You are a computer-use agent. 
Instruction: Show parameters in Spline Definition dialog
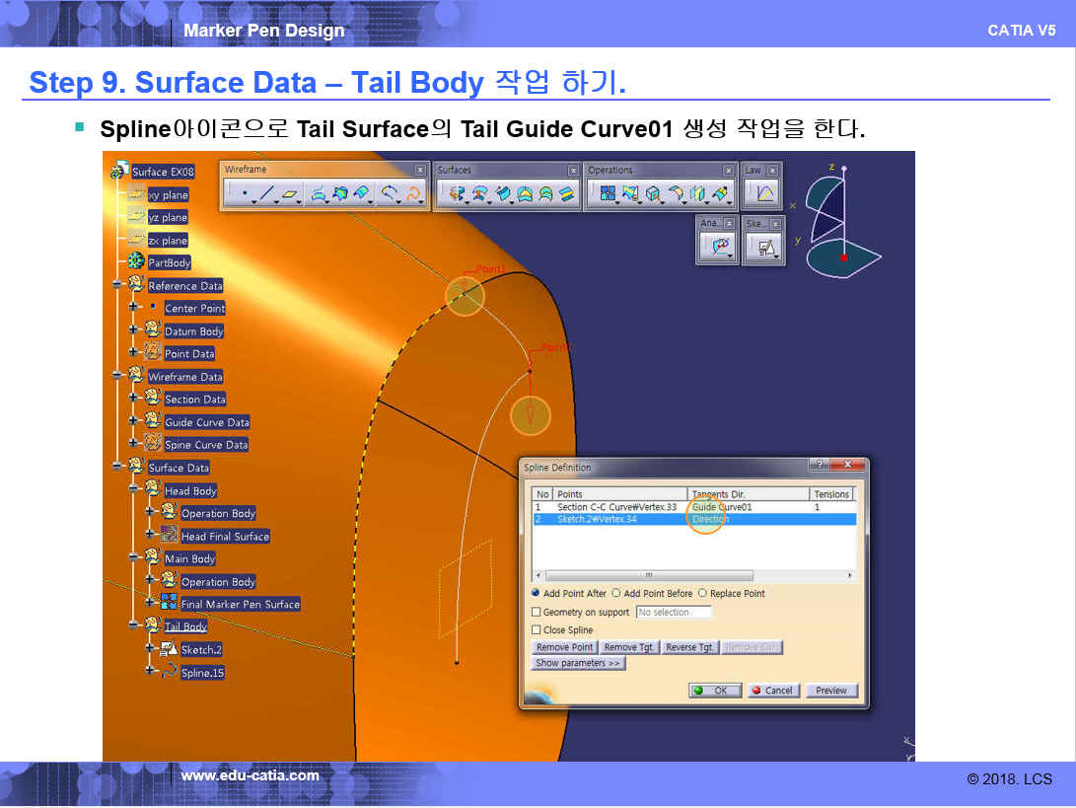pyautogui.click(x=578, y=664)
